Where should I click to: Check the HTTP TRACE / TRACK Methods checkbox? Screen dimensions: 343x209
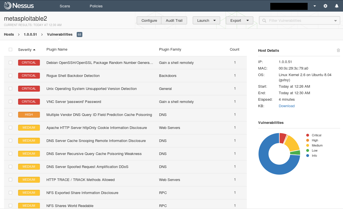10,180
